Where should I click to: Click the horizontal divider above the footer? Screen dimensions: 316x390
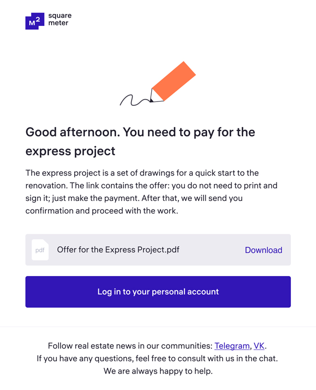click(x=158, y=327)
